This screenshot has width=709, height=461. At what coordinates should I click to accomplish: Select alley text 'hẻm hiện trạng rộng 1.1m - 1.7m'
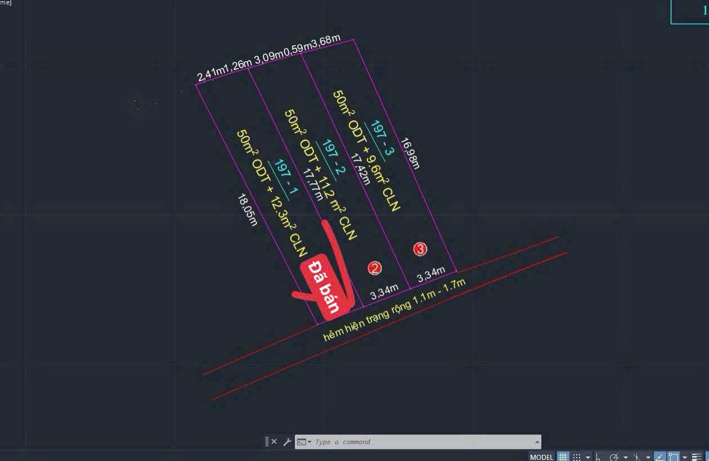tap(394, 310)
